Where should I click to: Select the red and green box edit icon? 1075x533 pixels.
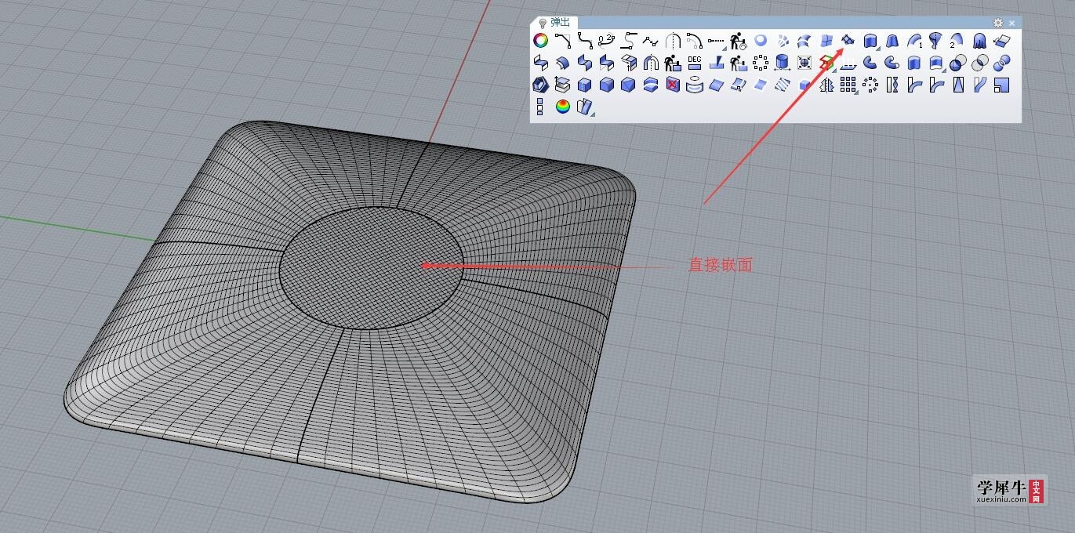826,63
